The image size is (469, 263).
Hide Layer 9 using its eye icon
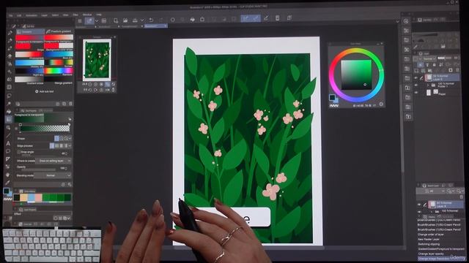coord(416,78)
